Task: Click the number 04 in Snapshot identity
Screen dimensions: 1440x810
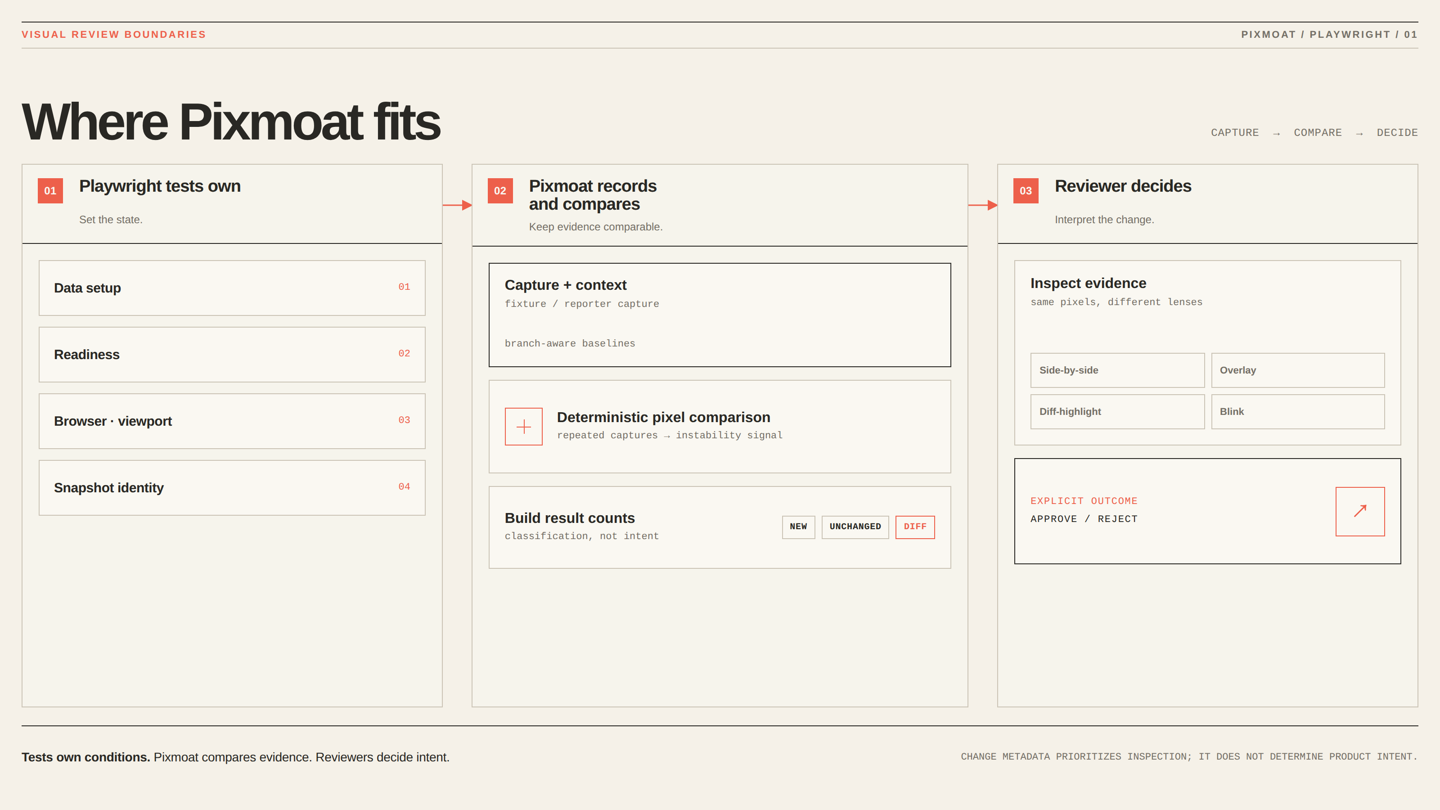Action: 404,486
